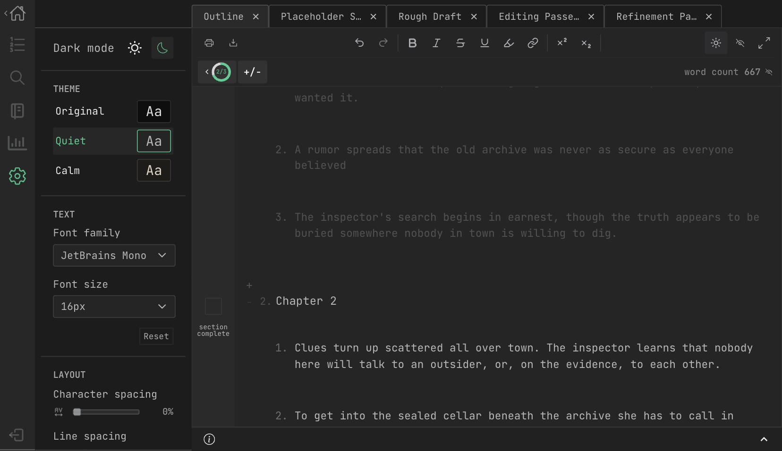782x451 pixels.
Task: Reset the text settings
Action: 156,336
